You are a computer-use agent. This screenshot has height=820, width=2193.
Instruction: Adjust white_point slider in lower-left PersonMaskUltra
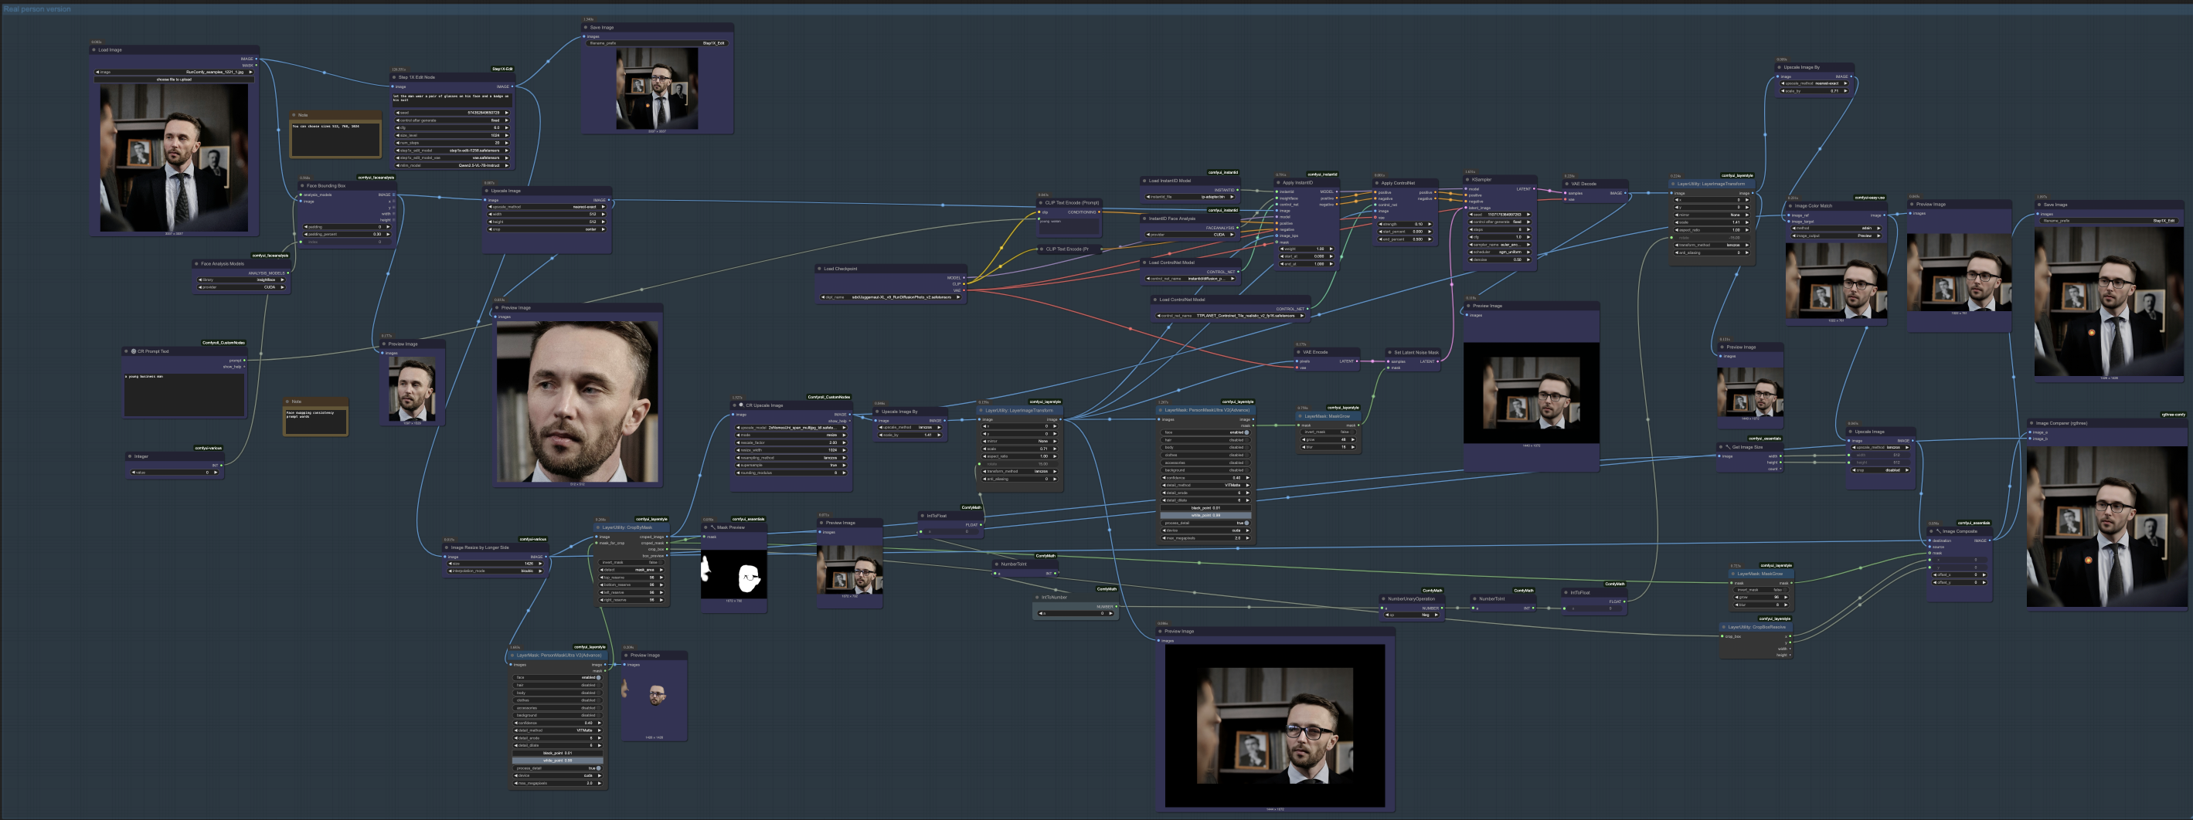pos(558,761)
